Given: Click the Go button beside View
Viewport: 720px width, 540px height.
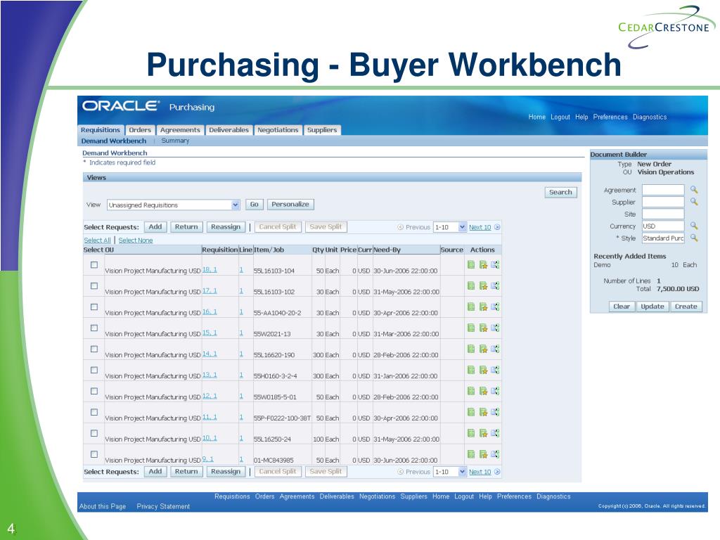Looking at the screenshot, I should 255,205.
